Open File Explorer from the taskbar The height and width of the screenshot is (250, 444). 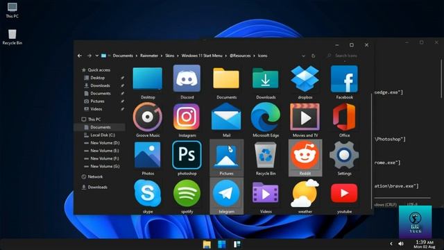207,244
